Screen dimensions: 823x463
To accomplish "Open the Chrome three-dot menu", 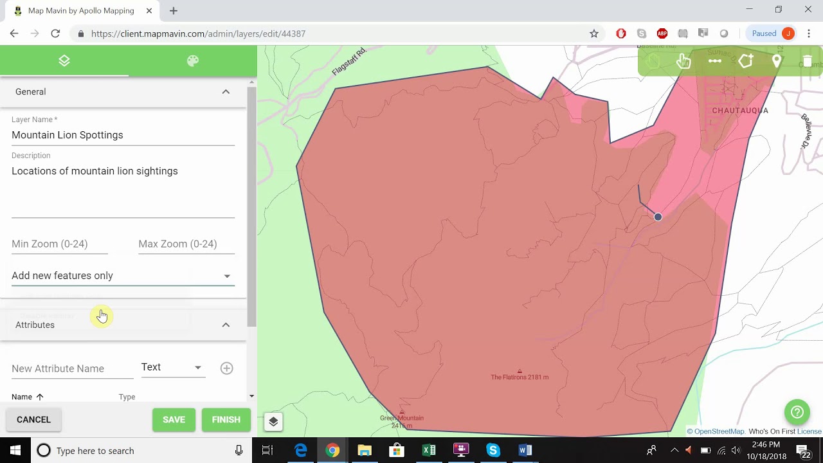I will tap(809, 33).
